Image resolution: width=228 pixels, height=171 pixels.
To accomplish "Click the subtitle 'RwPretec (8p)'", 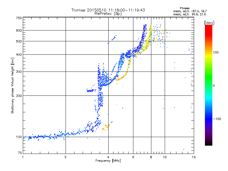I will click(x=108, y=14).
